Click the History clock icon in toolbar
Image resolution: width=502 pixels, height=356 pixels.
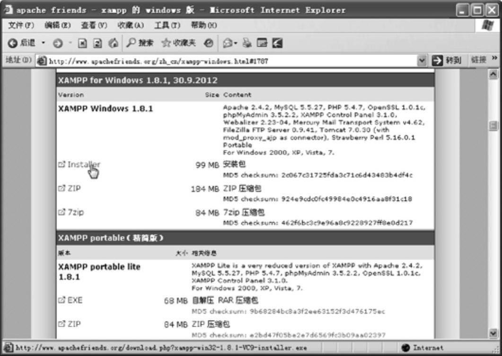click(209, 43)
